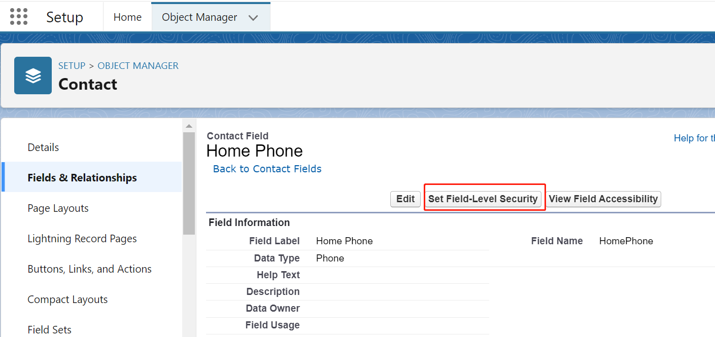Screen dimensions: 715x337
Task: Open Lightning Record Pages section
Action: tap(82, 239)
